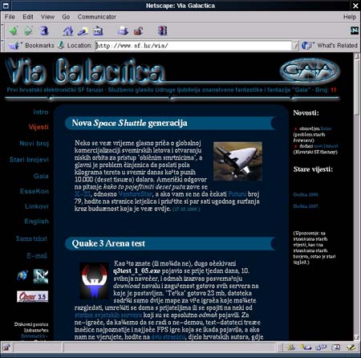361x358 pixels.
Task: Click the Gaia logo in the header
Action: tap(310, 71)
